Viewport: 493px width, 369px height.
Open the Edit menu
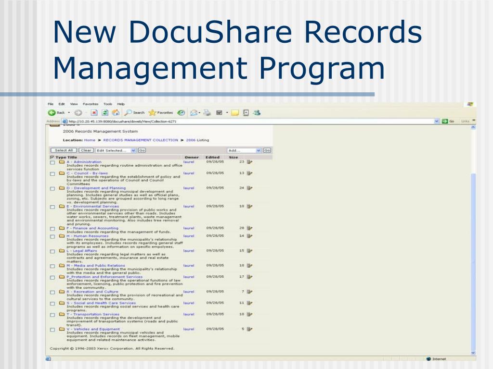click(62, 104)
